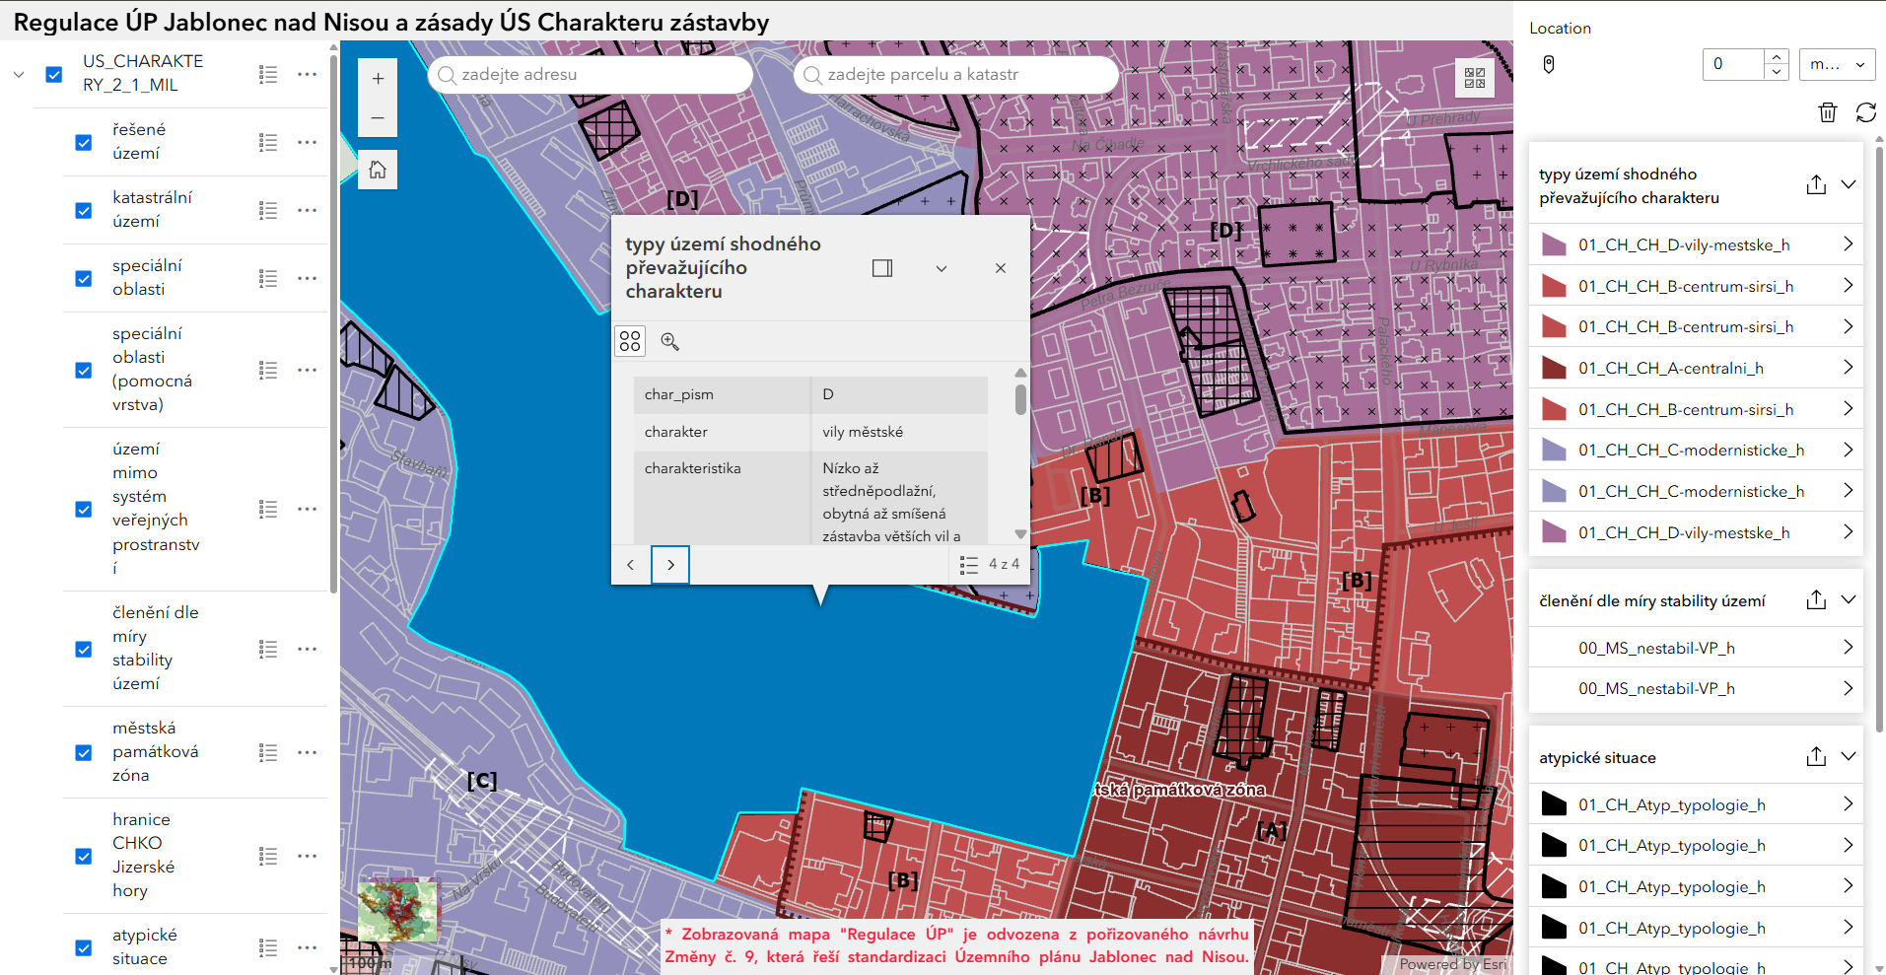Uncheck the řešené území layer
The height and width of the screenshot is (975, 1886).
pos(84,142)
